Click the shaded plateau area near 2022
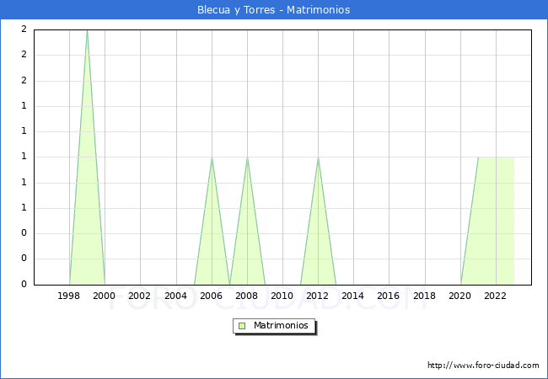The width and height of the screenshot is (548, 379). (x=496, y=219)
